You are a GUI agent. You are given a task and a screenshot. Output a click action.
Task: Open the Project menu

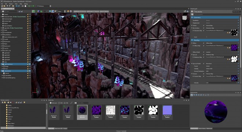[x=11, y=4]
